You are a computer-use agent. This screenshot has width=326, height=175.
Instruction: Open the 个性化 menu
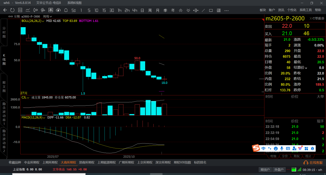pos(292,10)
